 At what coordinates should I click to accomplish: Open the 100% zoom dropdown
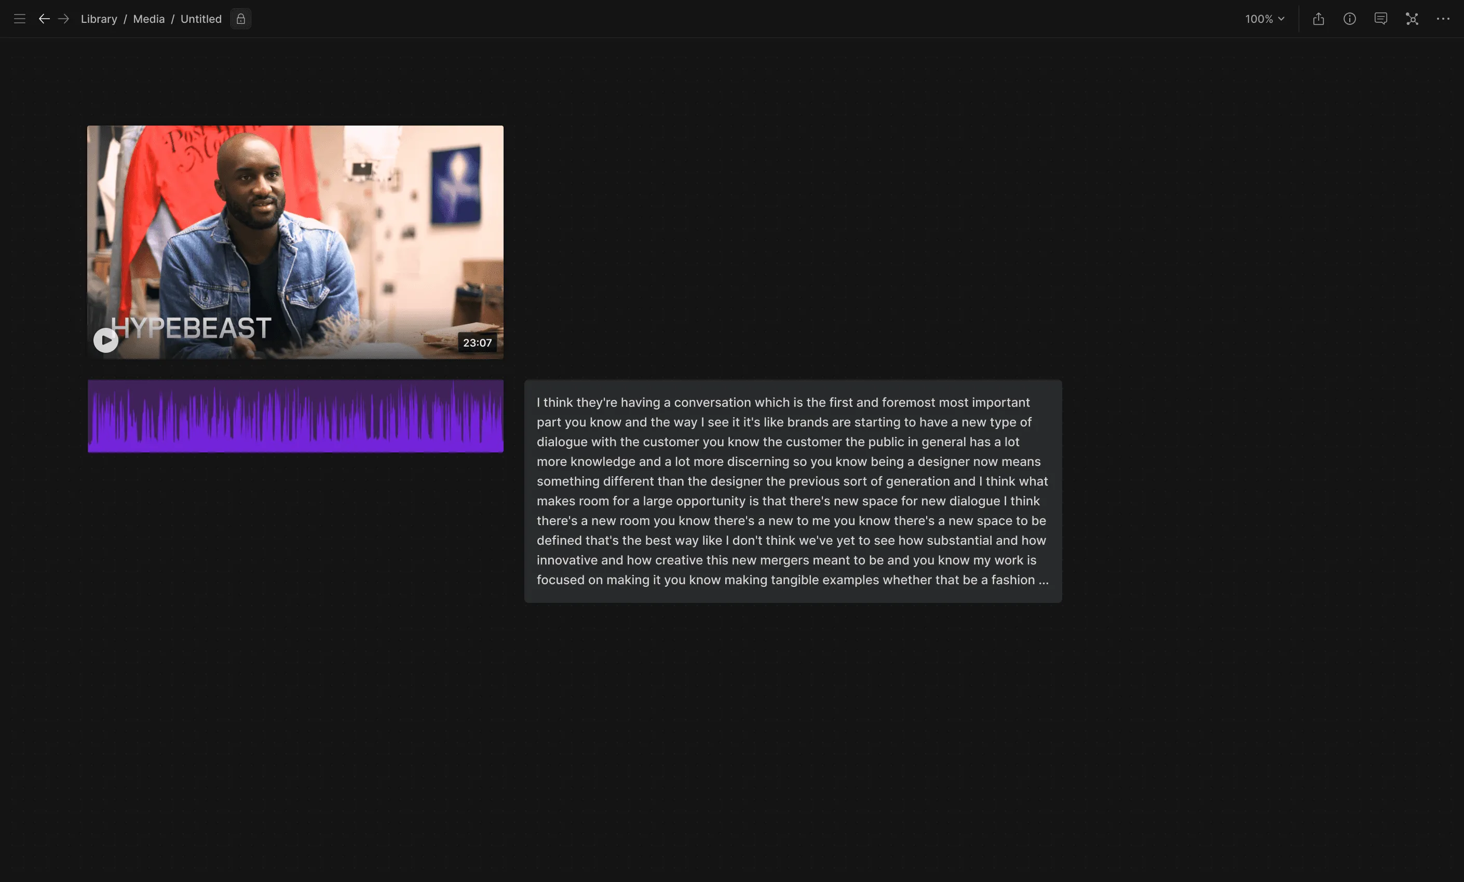tap(1265, 19)
